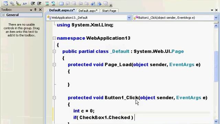Click the Display Parameter Info toolbar icon
220x124 pixels.
pyautogui.click(x=12, y=3)
